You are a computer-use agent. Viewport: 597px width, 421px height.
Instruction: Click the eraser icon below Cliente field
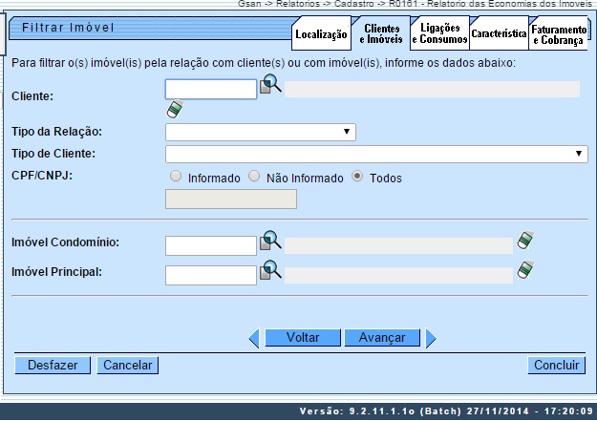point(174,109)
